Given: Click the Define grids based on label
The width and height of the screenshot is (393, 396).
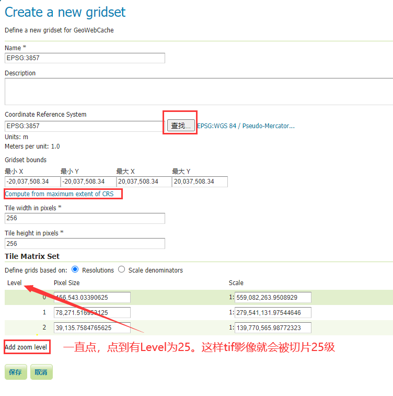Looking at the screenshot, I should click(36, 270).
